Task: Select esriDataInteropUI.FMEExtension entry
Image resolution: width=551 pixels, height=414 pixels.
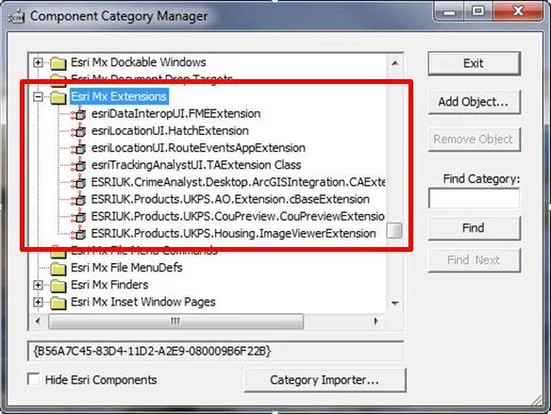Action: point(175,114)
